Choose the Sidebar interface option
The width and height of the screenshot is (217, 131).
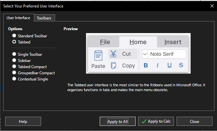click(14, 60)
